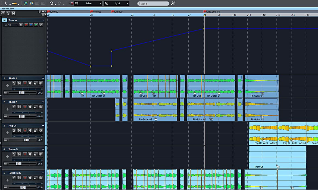Open the marker bar dropdown arrow
Image resolution: width=318 pixels, height=190 pixels.
click(45, 12)
